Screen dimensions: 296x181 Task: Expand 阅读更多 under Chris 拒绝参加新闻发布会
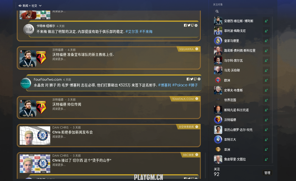click(x=59, y=137)
